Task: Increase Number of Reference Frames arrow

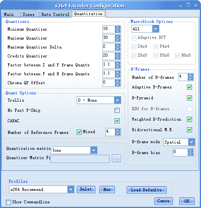Action: 118,130
